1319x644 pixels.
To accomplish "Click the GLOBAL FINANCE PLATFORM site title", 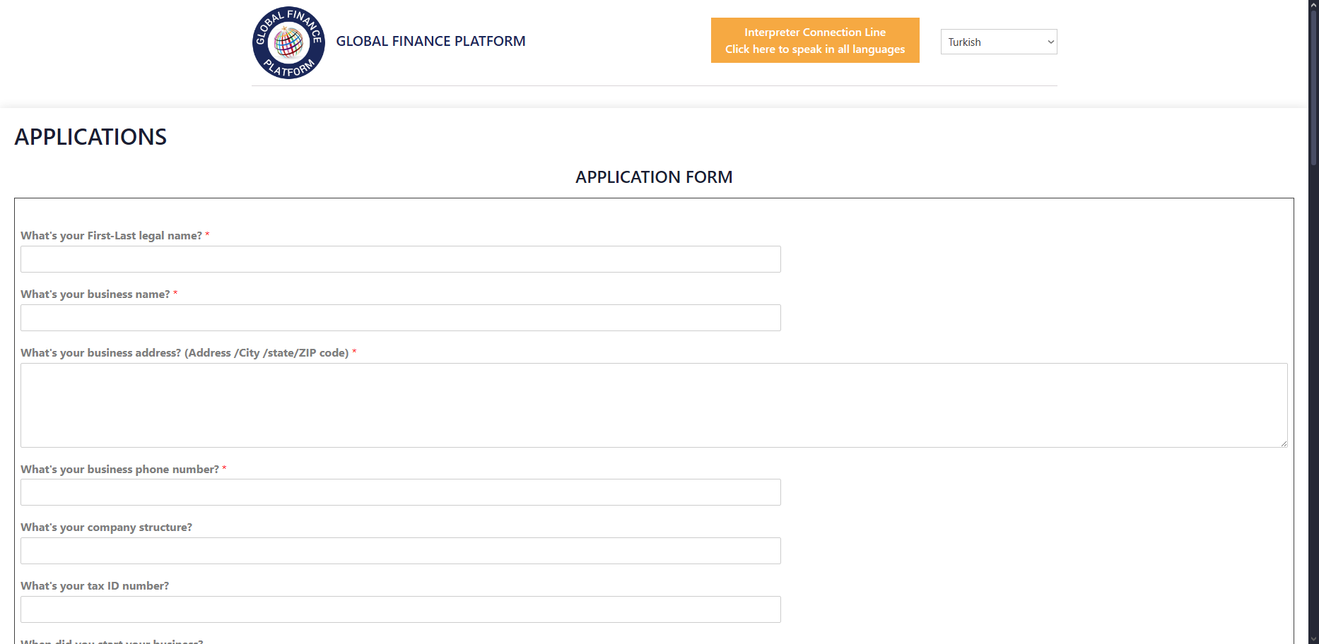I will (430, 41).
